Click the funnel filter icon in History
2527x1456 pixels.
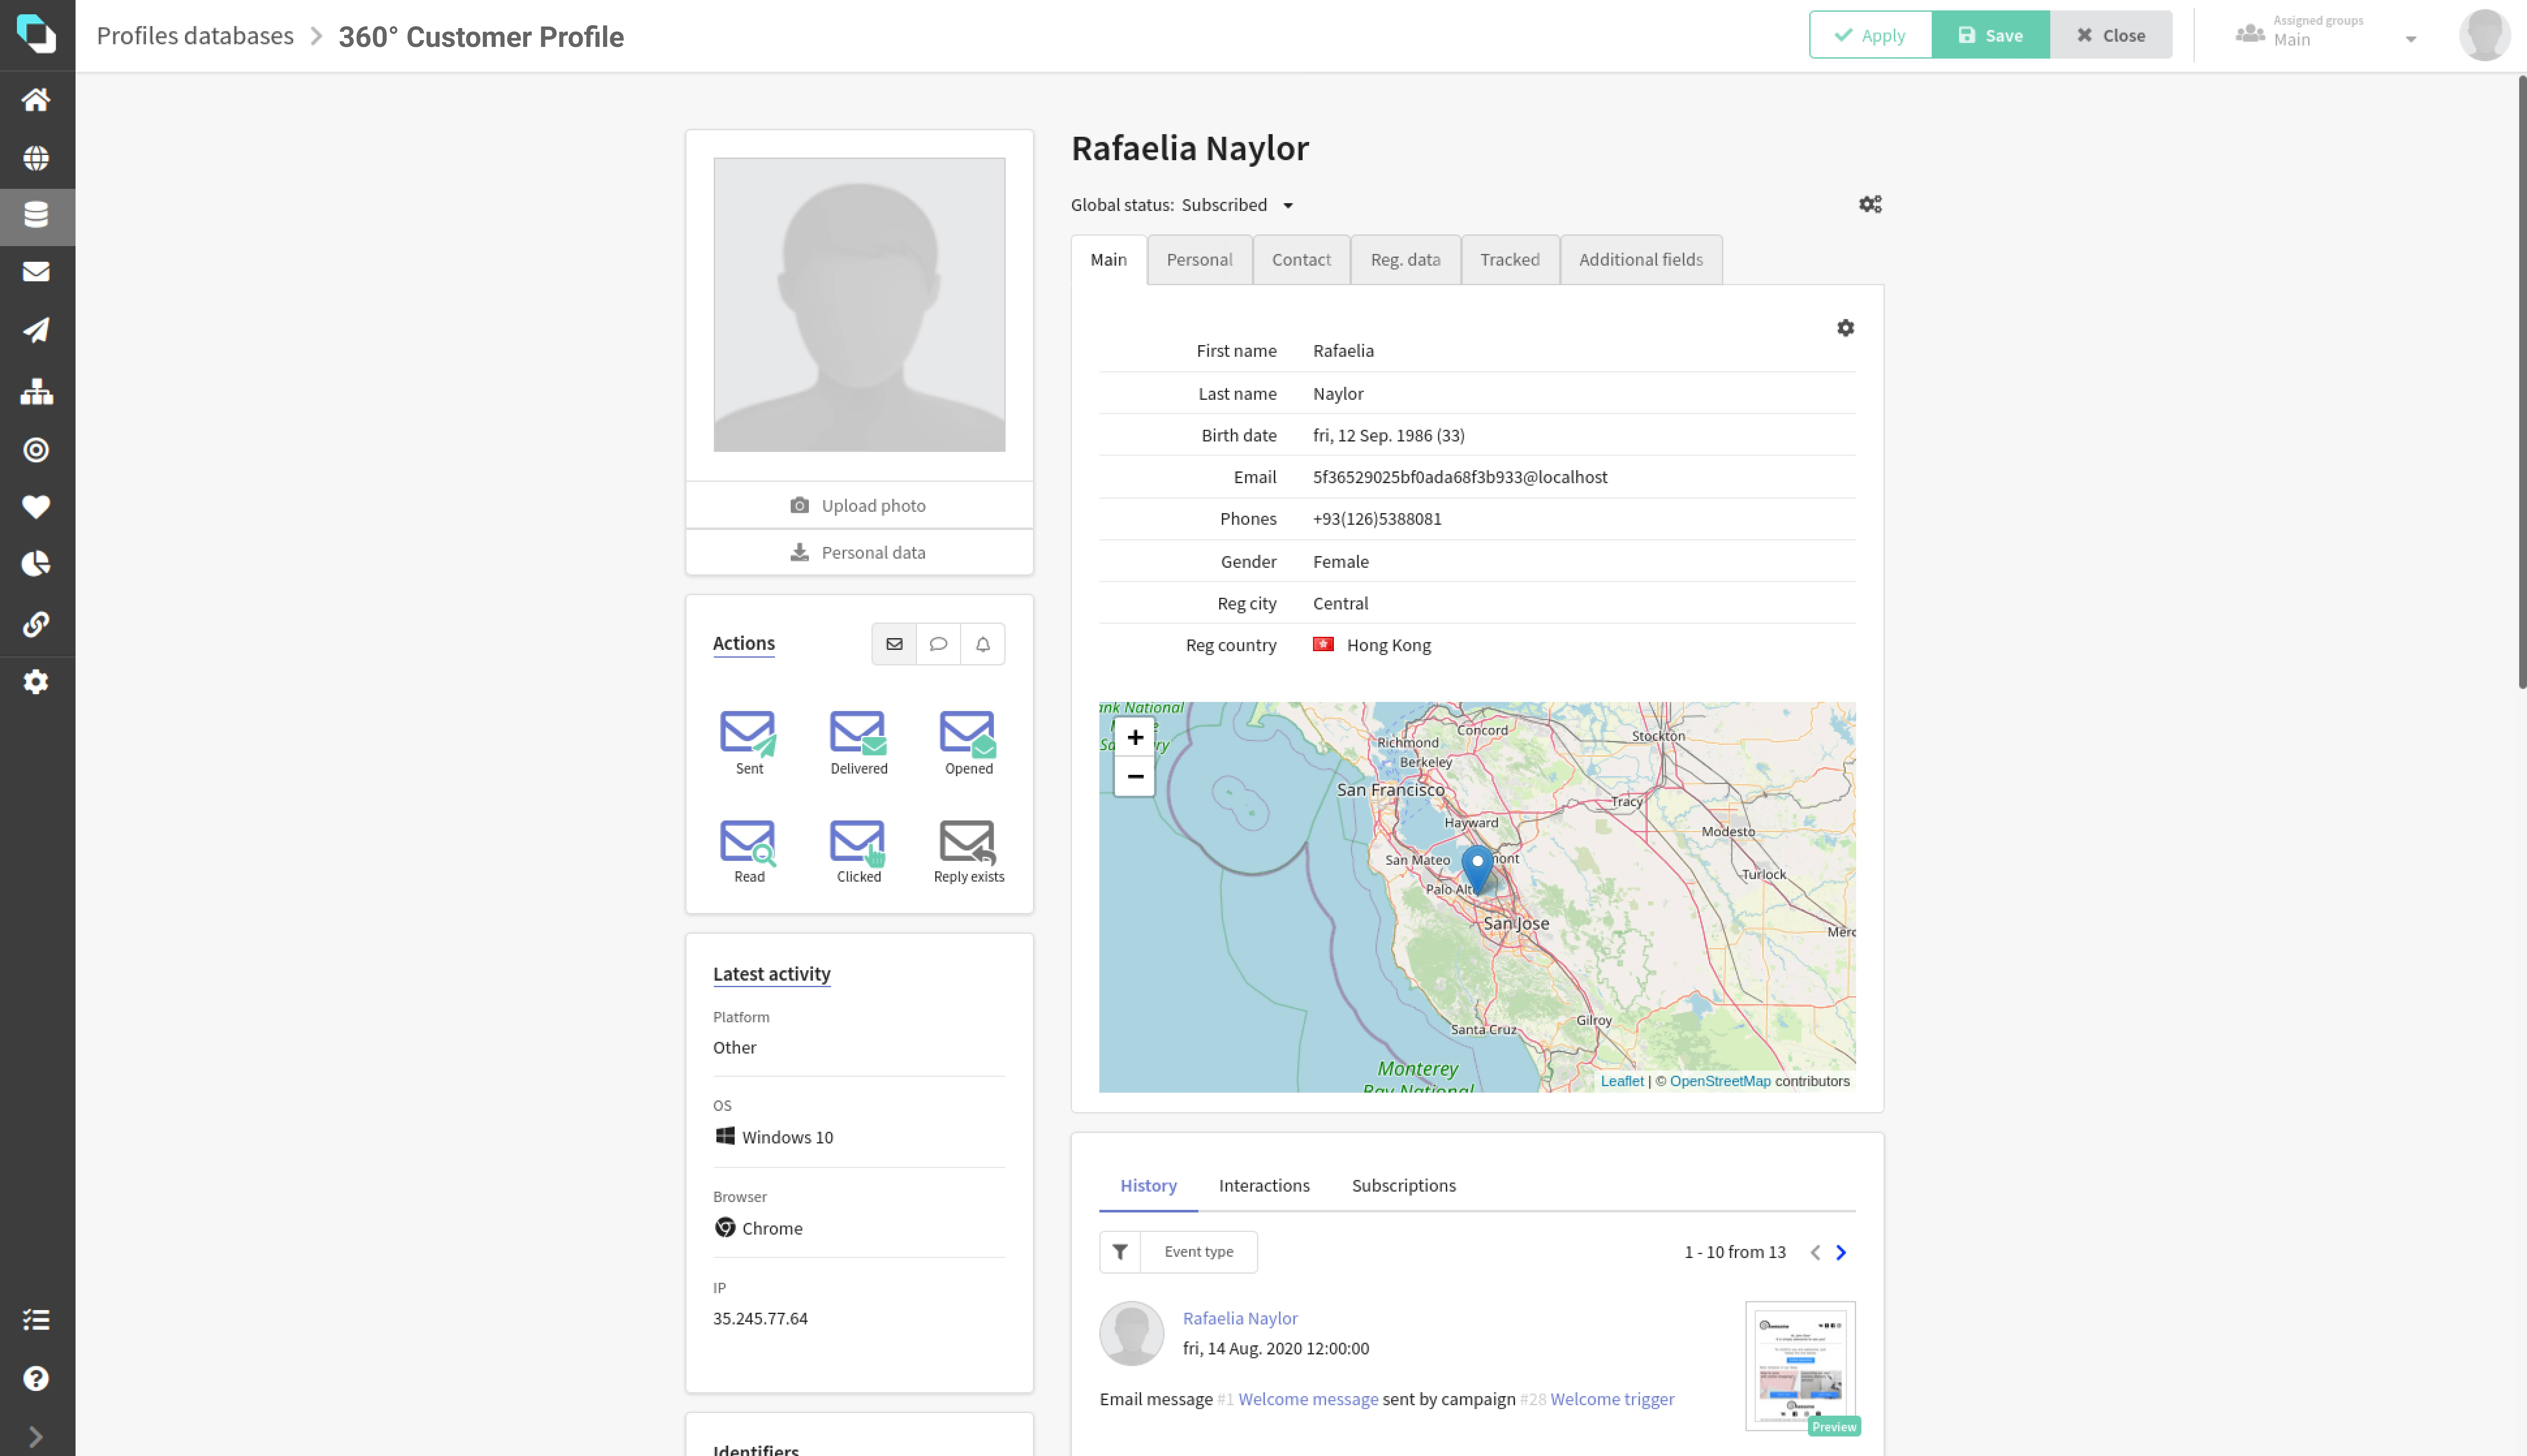pos(1120,1252)
